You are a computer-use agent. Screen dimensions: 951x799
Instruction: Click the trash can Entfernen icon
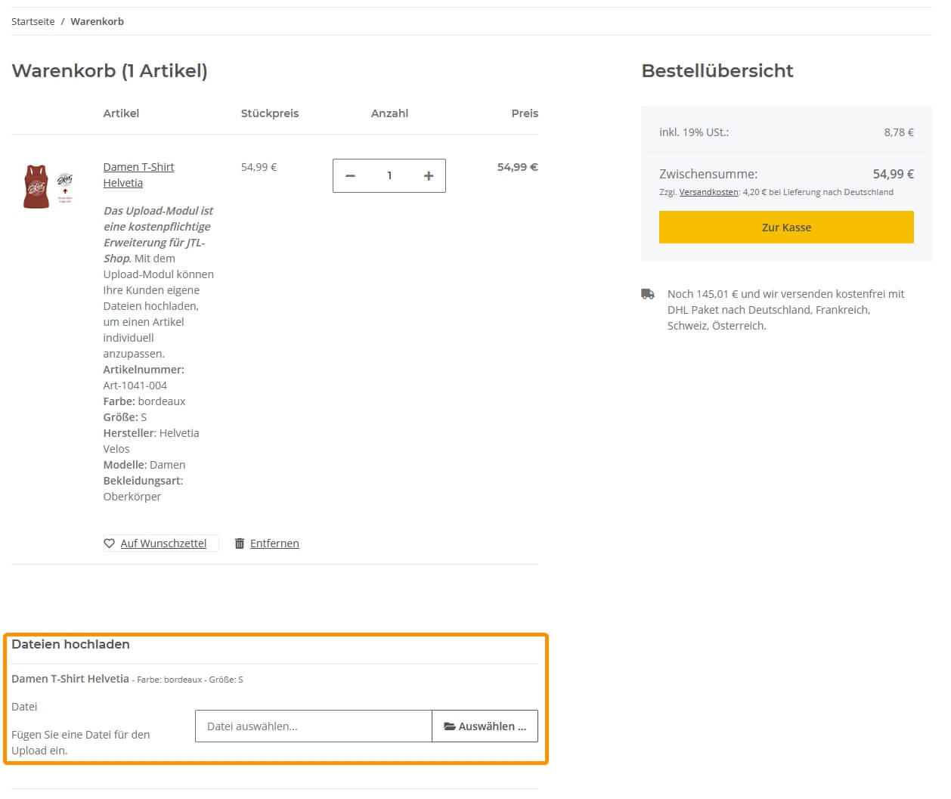(240, 544)
